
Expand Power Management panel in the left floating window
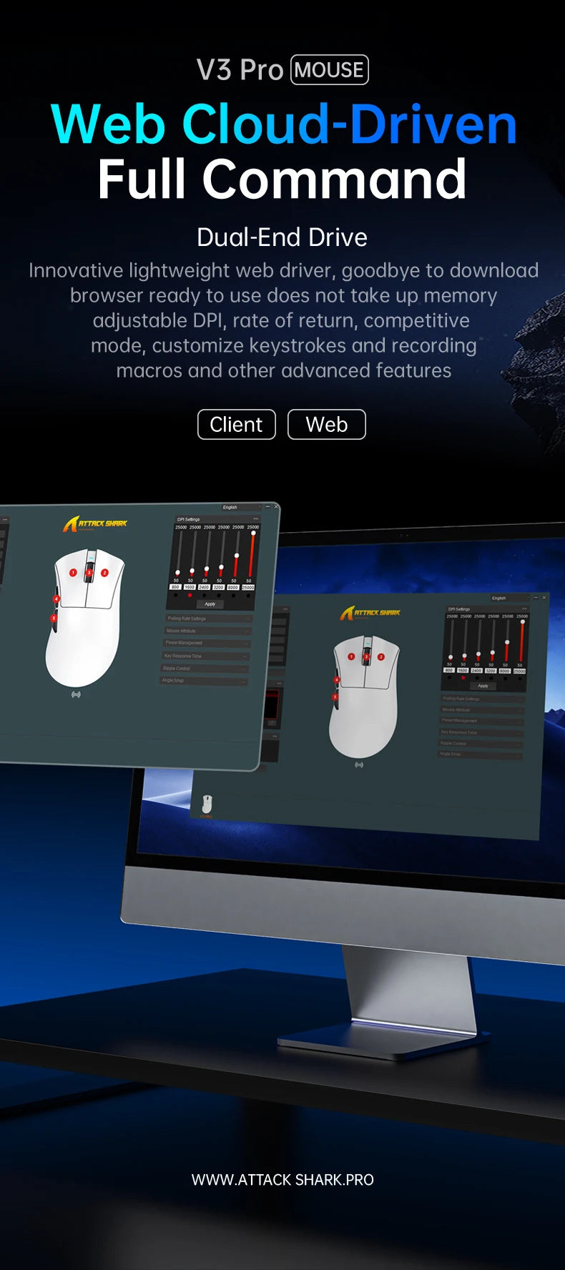(206, 643)
